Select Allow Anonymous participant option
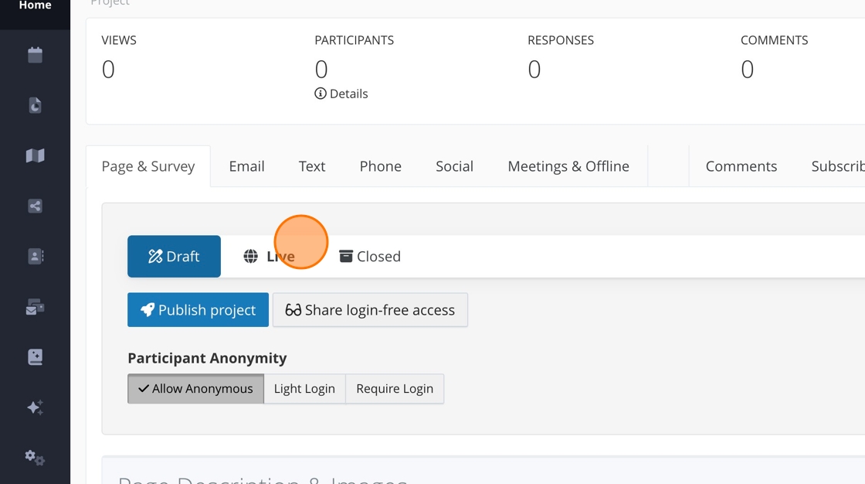This screenshot has height=484, width=865. (x=195, y=389)
